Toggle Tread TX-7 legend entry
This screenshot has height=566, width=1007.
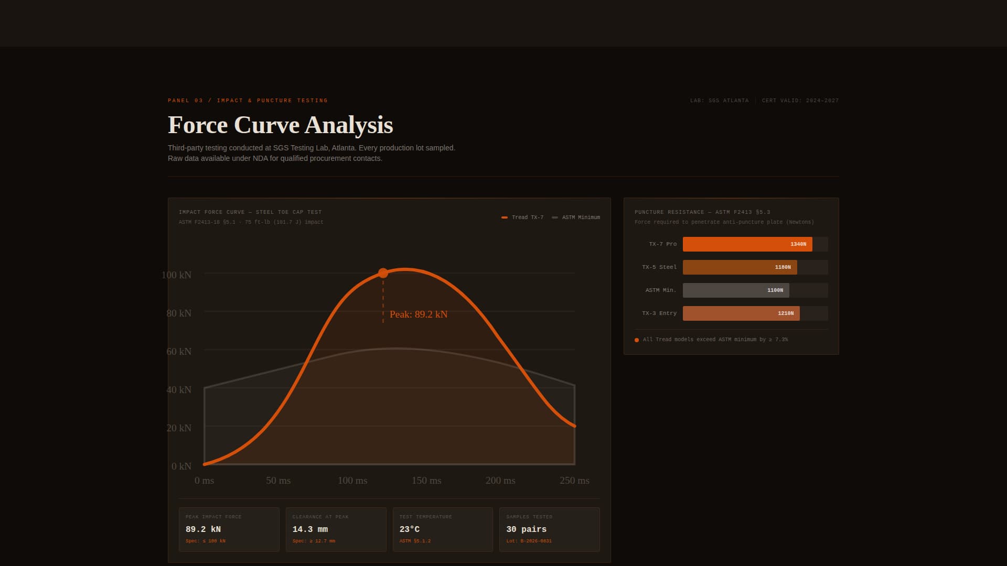click(522, 217)
